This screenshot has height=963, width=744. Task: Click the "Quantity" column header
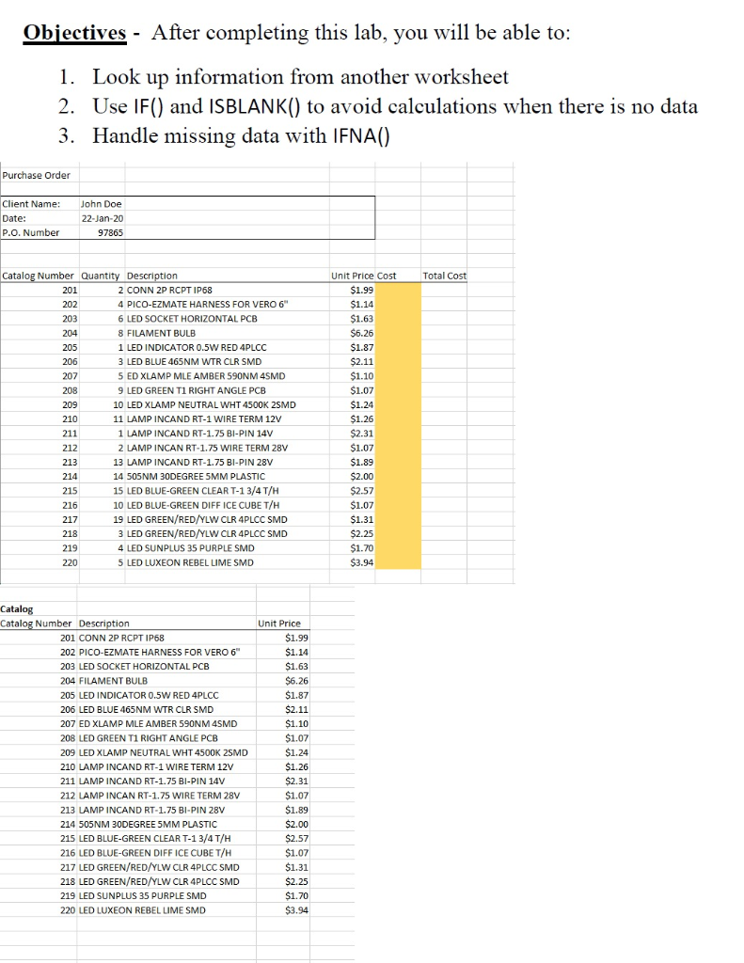[100, 276]
